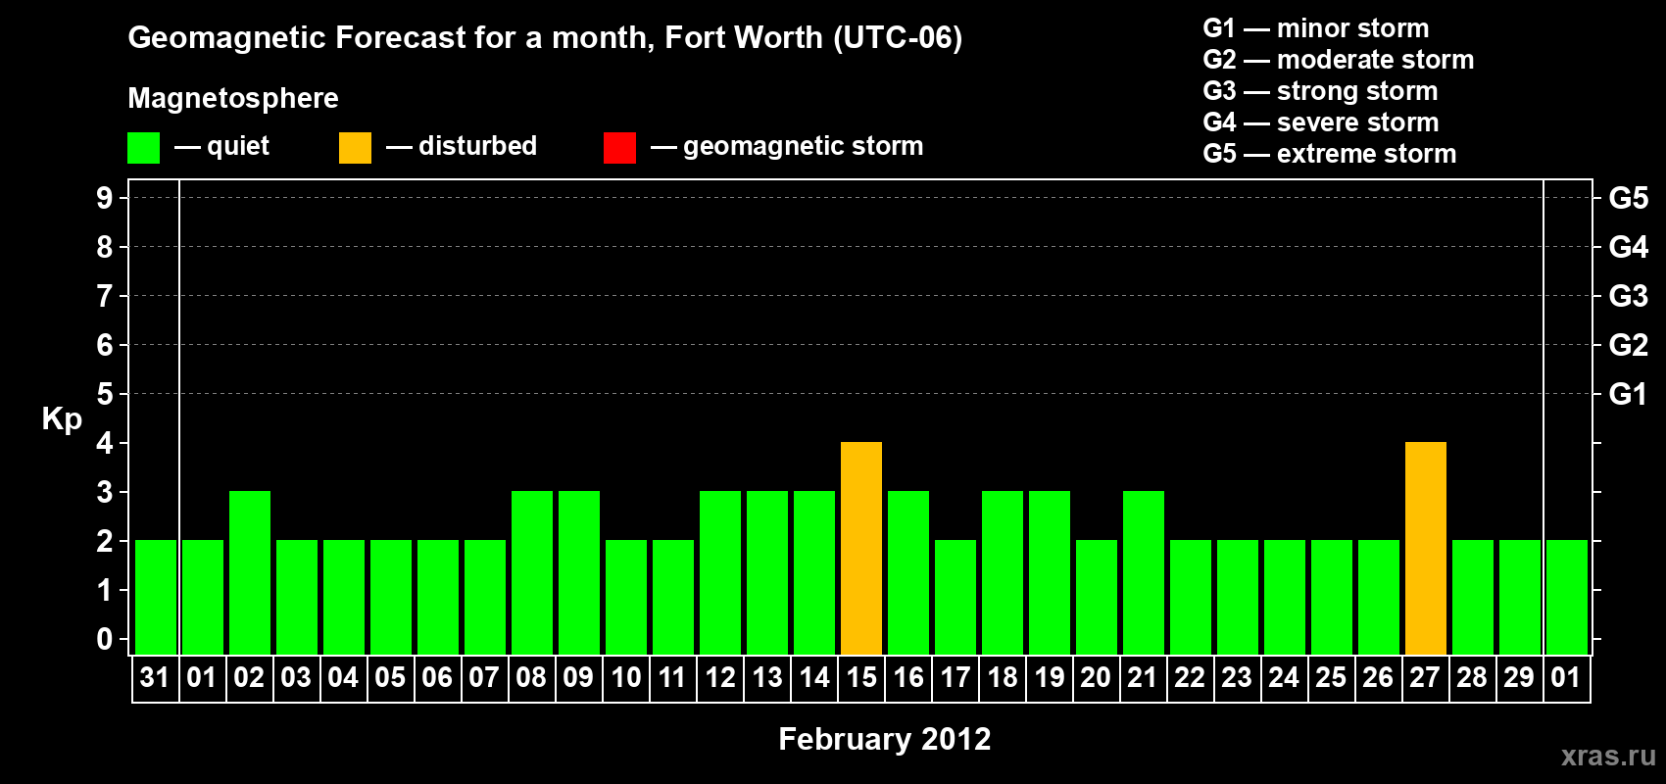The image size is (1666, 784).
Task: Click the February 2012 axis caption
Action: (885, 739)
